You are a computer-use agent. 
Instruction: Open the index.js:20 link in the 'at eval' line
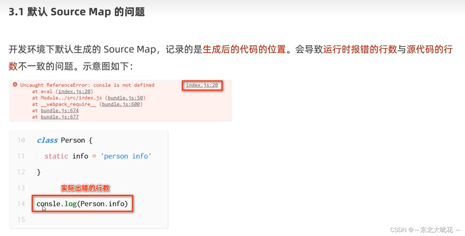coord(75,91)
